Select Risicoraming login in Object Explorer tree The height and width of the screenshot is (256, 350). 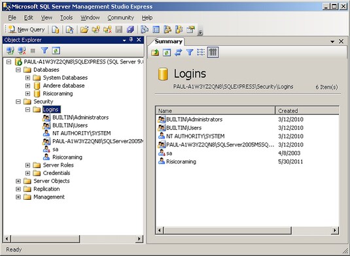tap(67, 157)
